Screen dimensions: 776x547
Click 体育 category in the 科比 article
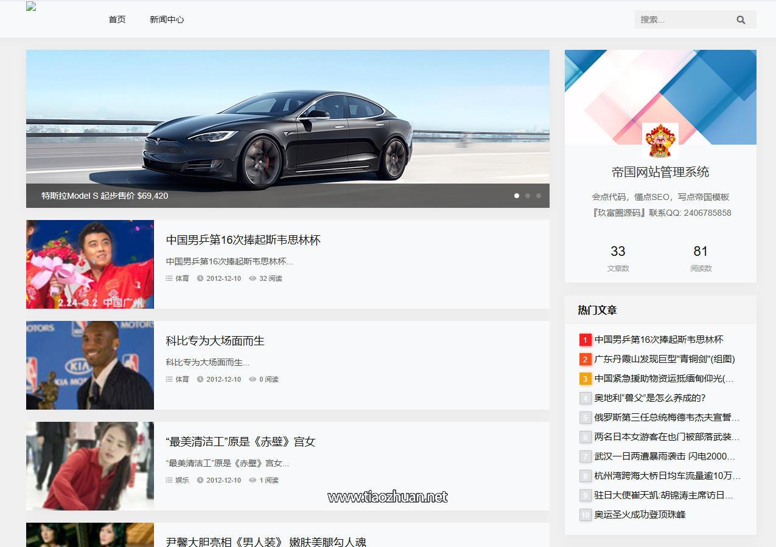182,379
